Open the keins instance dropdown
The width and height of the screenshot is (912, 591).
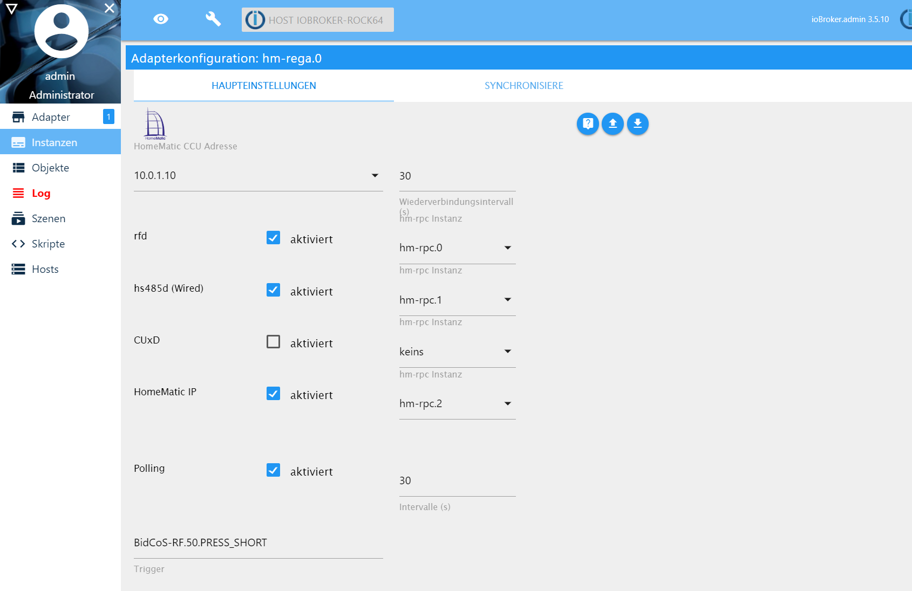pyautogui.click(x=458, y=352)
